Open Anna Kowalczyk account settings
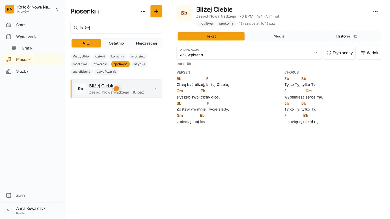Viewport: 390px width, 219px height. tap(32, 210)
